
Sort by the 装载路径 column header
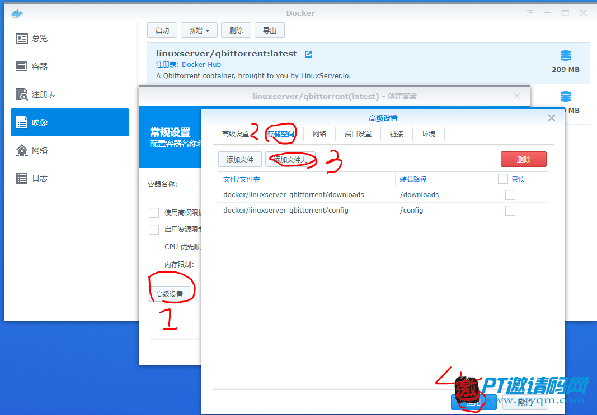439,179
